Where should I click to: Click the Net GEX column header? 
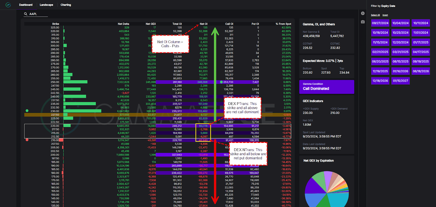click(x=151, y=24)
